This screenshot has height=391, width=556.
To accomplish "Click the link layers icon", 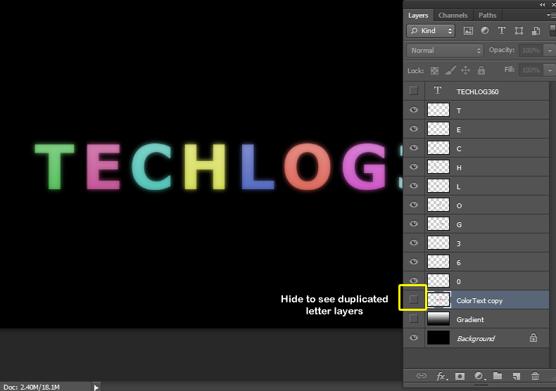I will pyautogui.click(x=422, y=376).
